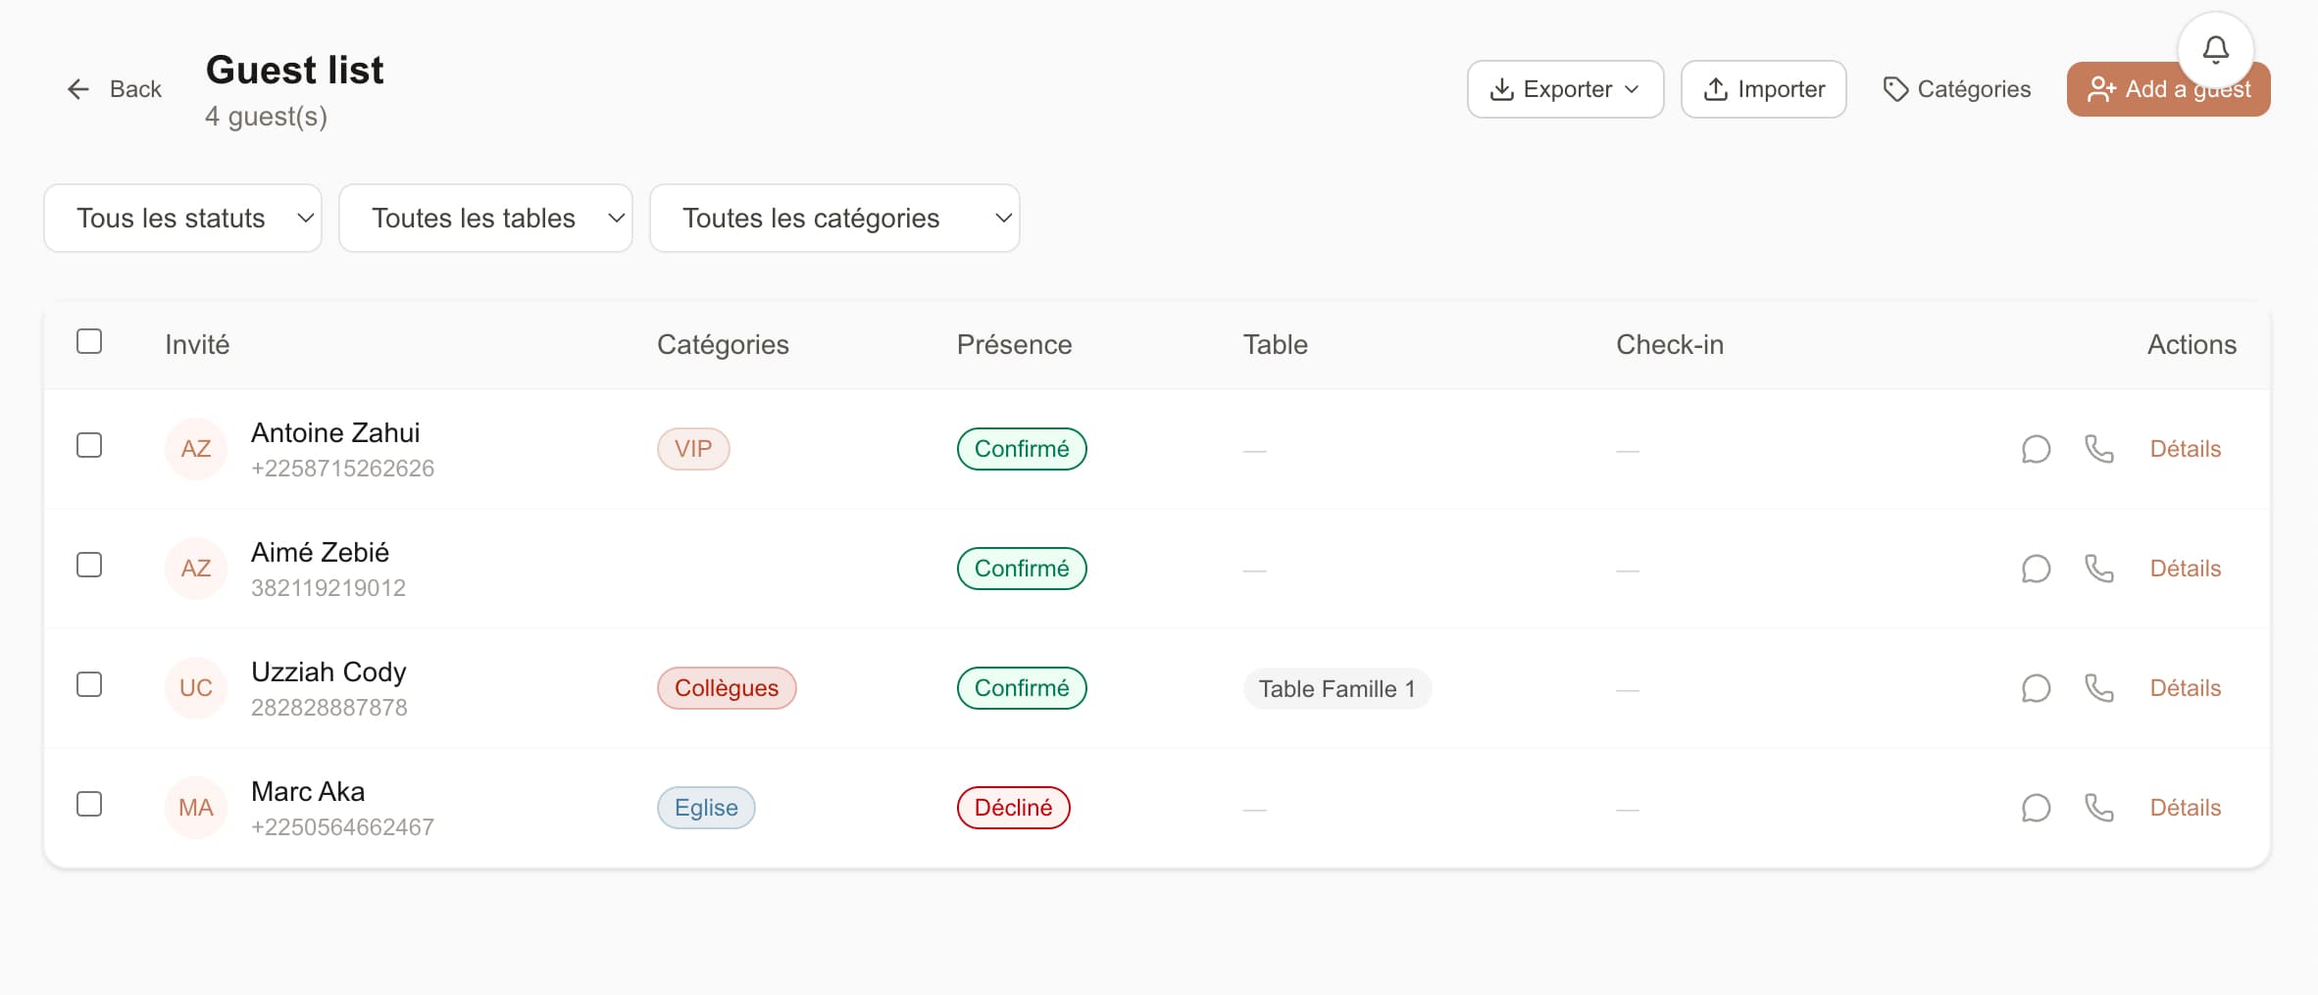Screen dimensions: 2318x995
Task: Open Toutes les catégories filter dropdown
Action: pyautogui.click(x=834, y=218)
